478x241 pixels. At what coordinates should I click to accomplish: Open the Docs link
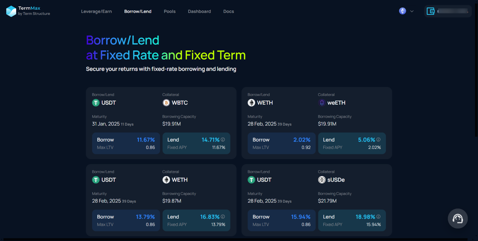click(x=229, y=11)
